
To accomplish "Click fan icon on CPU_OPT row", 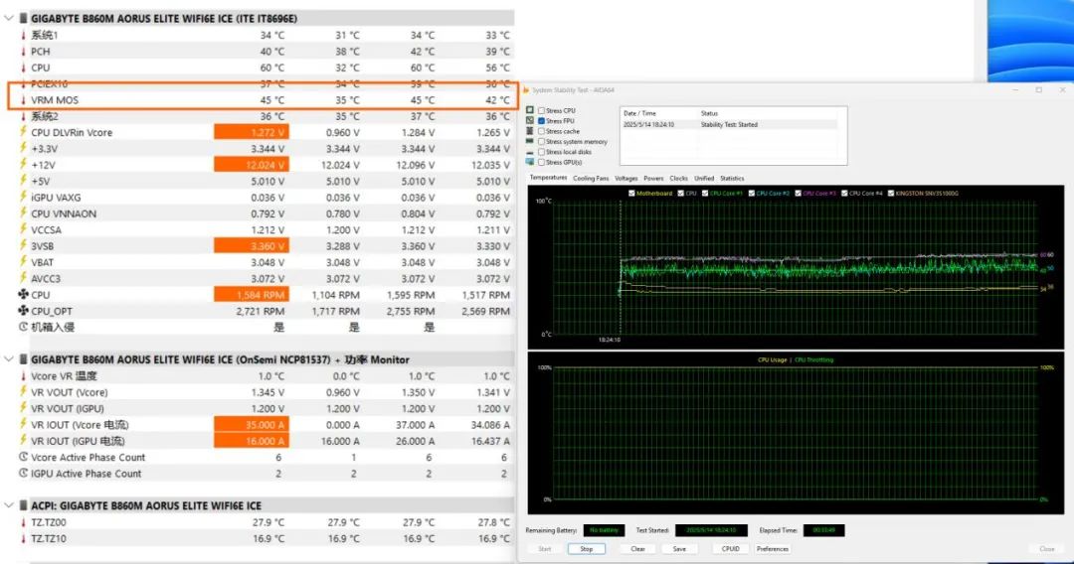I will coord(23,311).
